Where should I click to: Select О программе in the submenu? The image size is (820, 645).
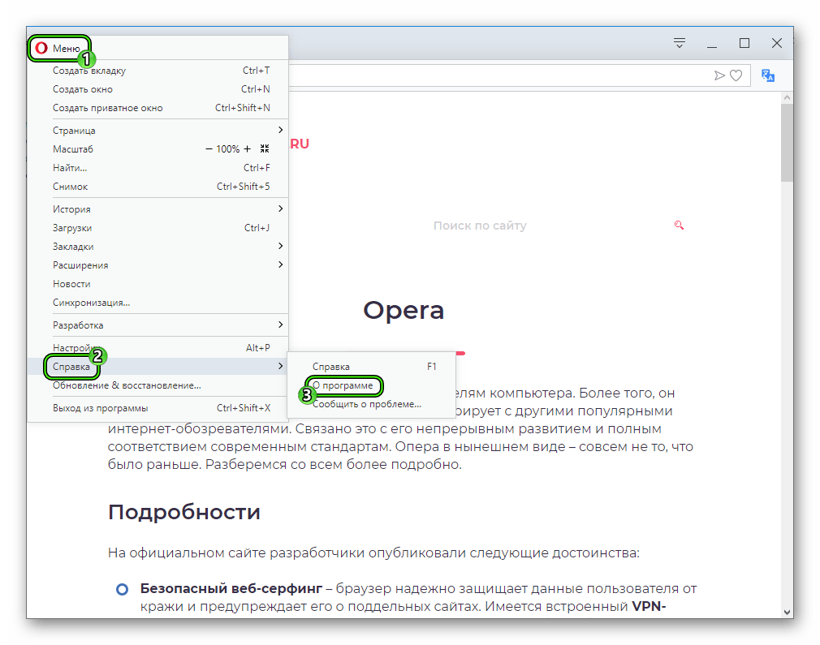point(343,385)
